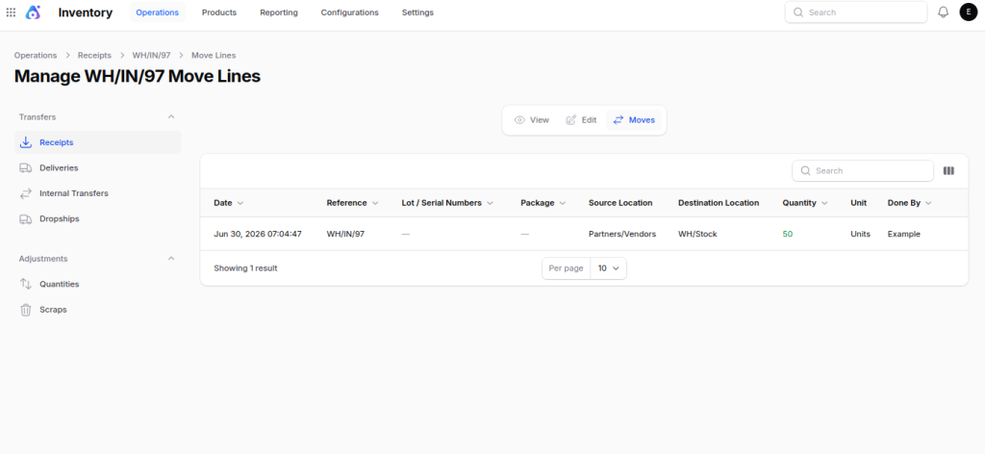Click the Quantities up-down arrows icon
Viewport: 985px width, 454px height.
click(26, 284)
